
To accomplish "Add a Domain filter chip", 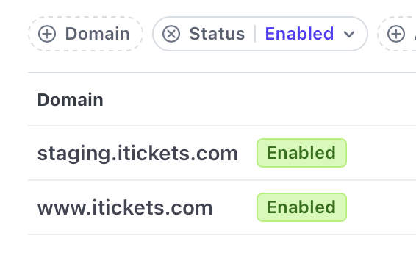I will (x=86, y=34).
